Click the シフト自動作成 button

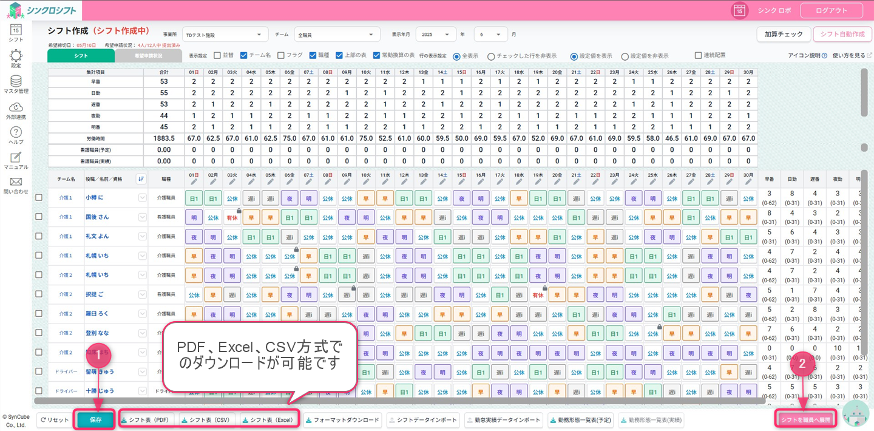842,35
